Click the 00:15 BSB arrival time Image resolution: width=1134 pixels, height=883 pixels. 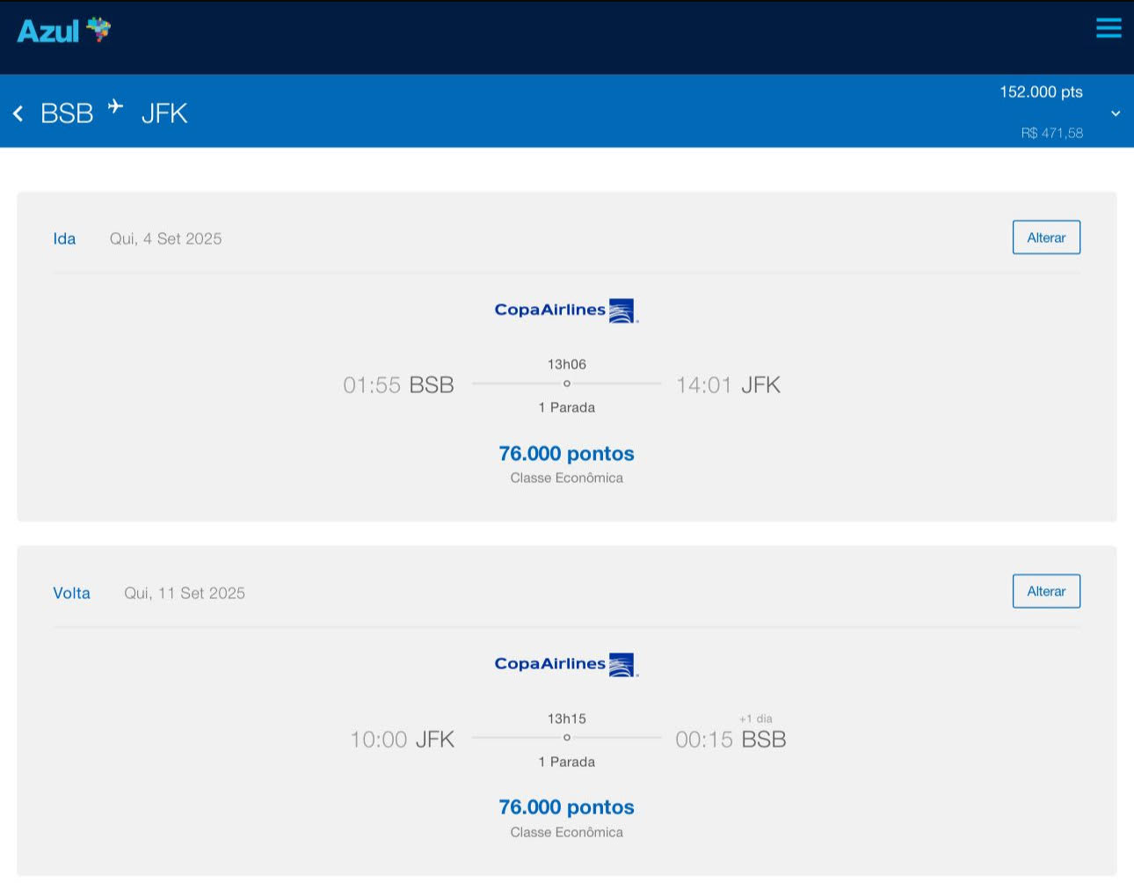coord(730,740)
